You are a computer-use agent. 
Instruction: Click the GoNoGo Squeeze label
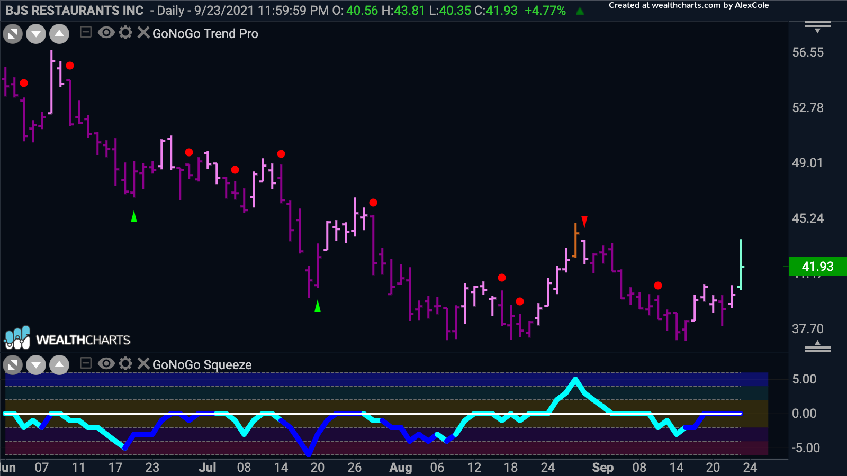pyautogui.click(x=202, y=365)
